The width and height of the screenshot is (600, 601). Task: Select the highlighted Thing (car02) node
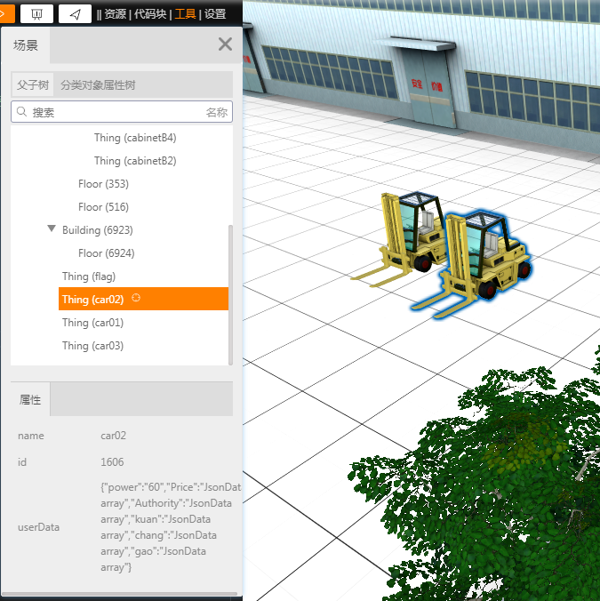[143, 299]
